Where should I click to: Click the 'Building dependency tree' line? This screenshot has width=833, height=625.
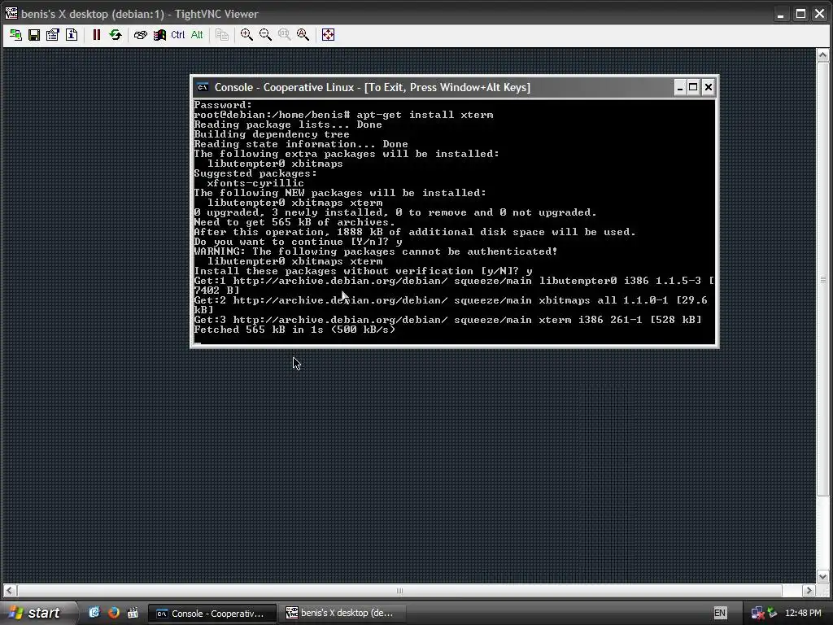point(272,134)
